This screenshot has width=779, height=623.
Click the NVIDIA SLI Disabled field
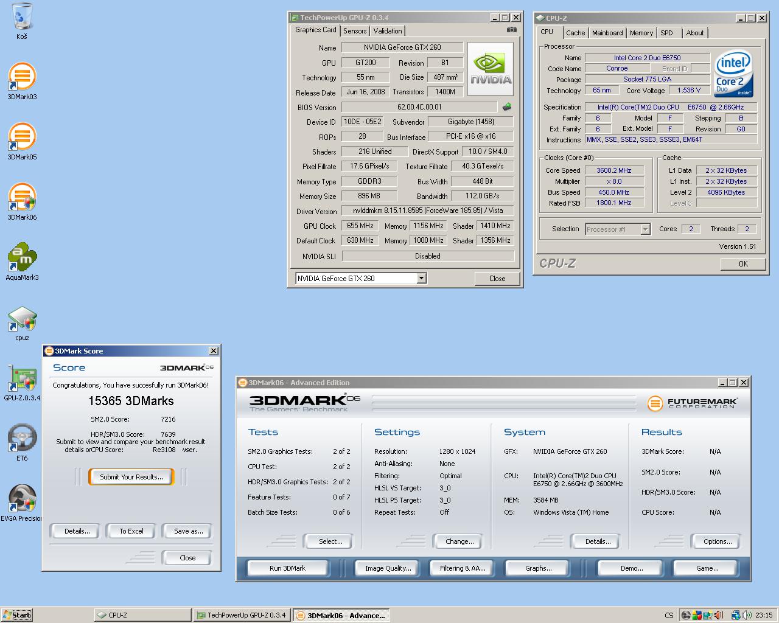click(x=428, y=256)
